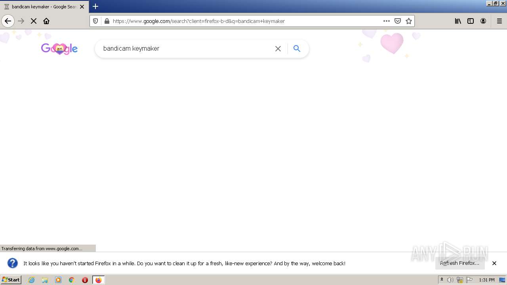This screenshot has width=507, height=285.
Task: Click the taskbar clock 1:31 PM
Action: coord(487,280)
